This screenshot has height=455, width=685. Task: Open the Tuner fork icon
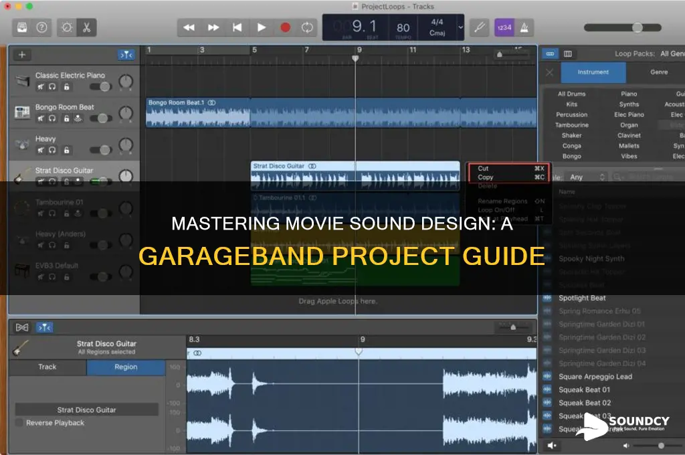480,27
